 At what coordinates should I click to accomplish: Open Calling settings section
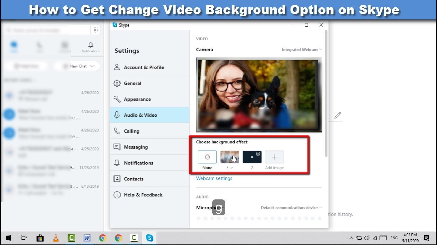point(150,131)
